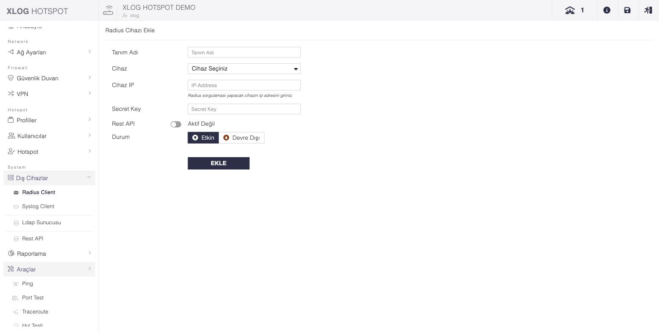Click the Raporlama chart icon
Viewport: 659px width, 333px height.
11,253
